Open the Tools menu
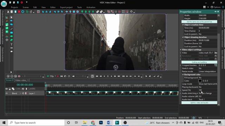 click(x=79, y=7)
